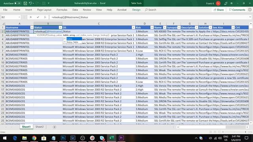
Task: Select column C header
Action: pos(99,24)
